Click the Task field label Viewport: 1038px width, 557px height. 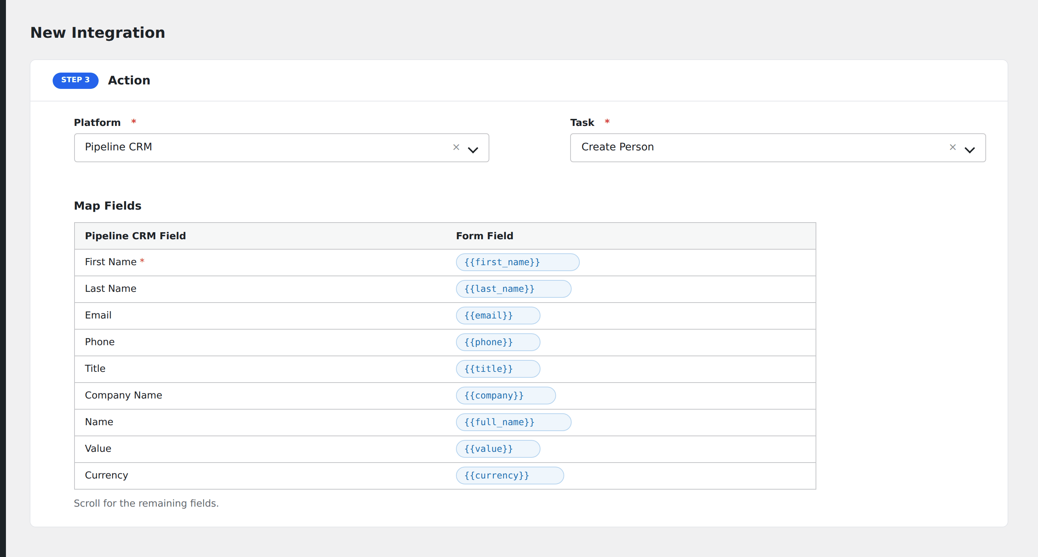click(582, 122)
